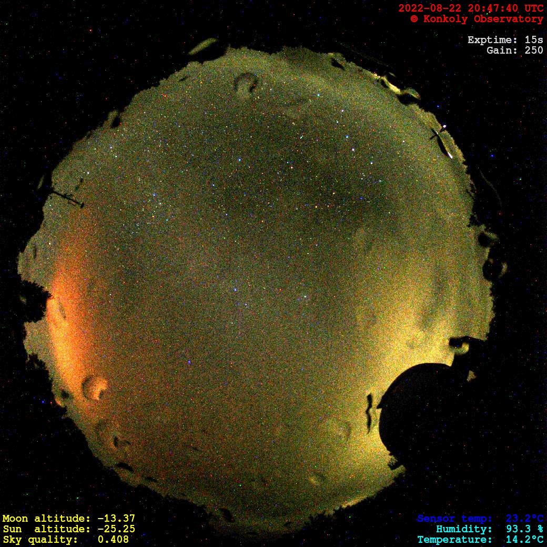547x547 pixels.
Task: Click the Sky quality value 0.408
Action: (113, 540)
